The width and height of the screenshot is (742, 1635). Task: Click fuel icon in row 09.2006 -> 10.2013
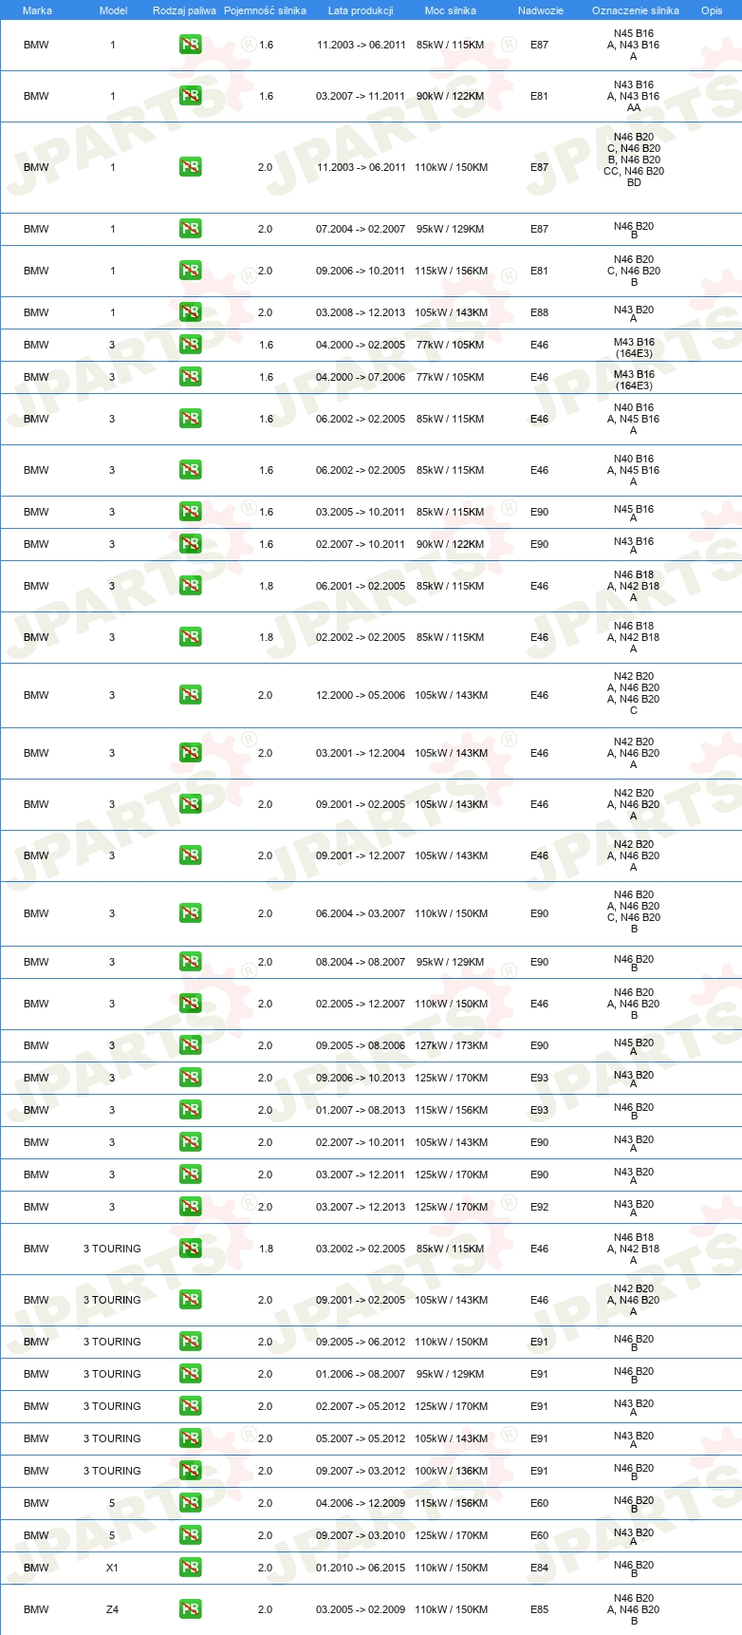190,1078
